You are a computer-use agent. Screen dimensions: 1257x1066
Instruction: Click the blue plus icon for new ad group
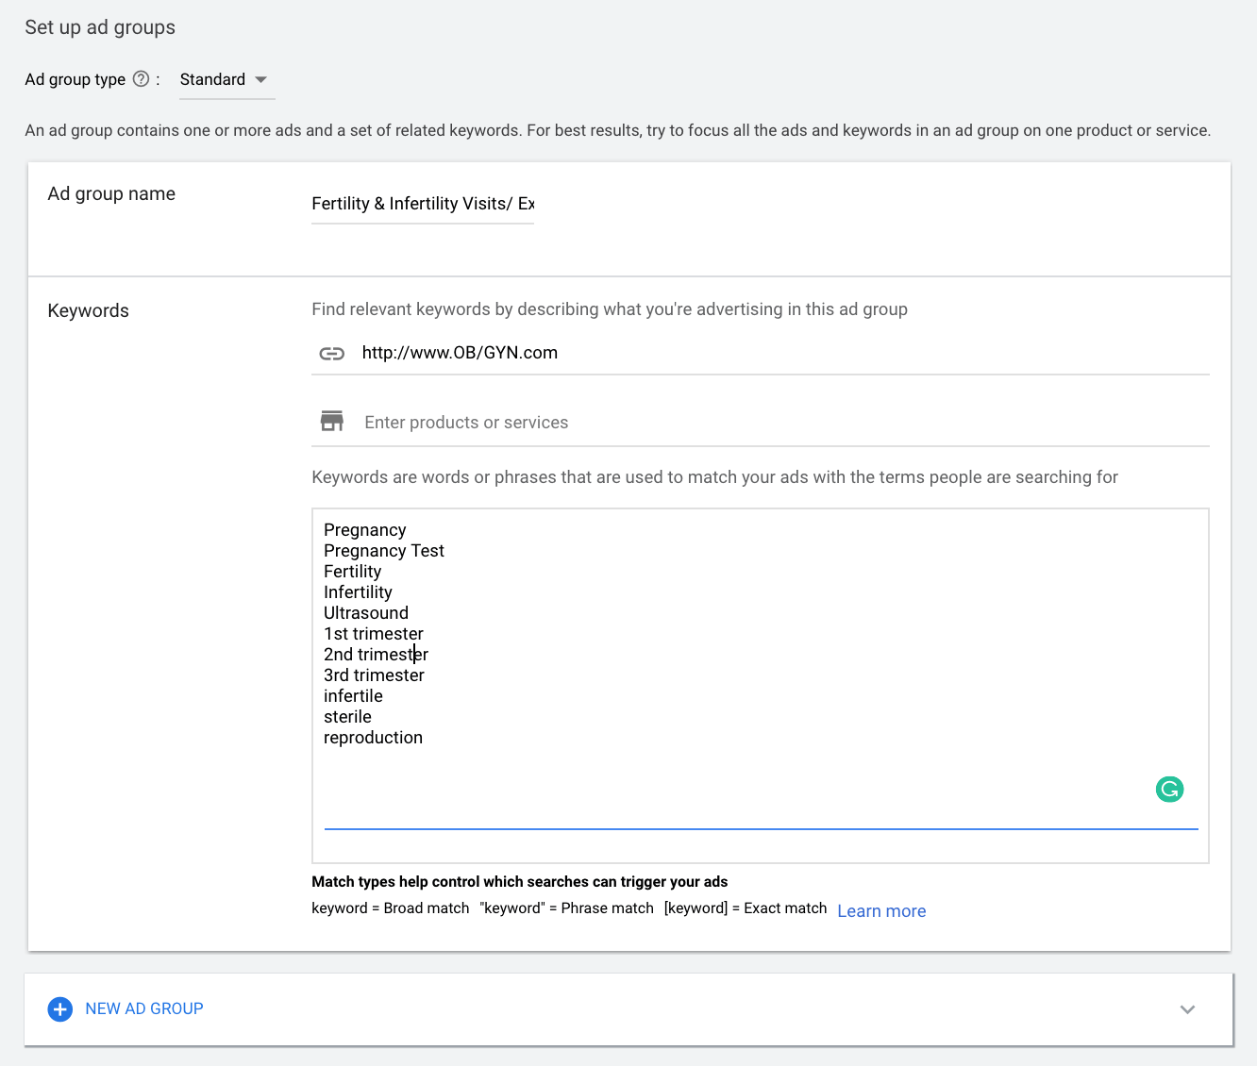59,1009
